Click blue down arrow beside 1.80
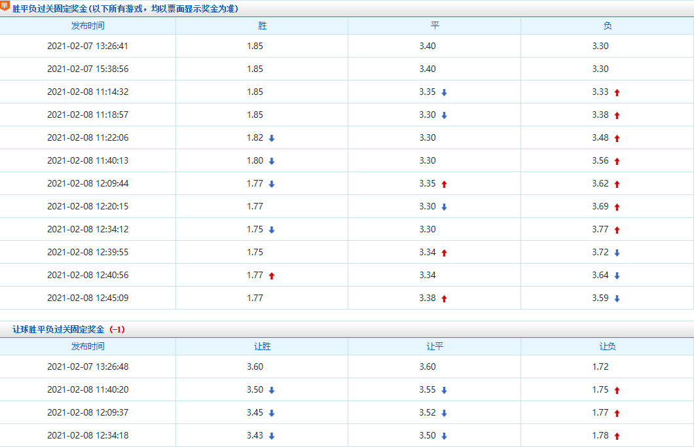Viewport: 694px width, 447px height. tap(272, 162)
